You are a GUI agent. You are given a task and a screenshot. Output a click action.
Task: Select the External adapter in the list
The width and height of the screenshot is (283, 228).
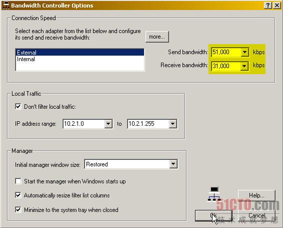(80, 52)
